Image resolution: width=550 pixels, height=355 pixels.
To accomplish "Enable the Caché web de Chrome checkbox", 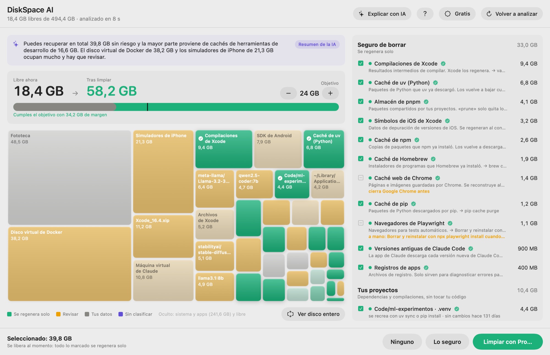I will [361, 178].
